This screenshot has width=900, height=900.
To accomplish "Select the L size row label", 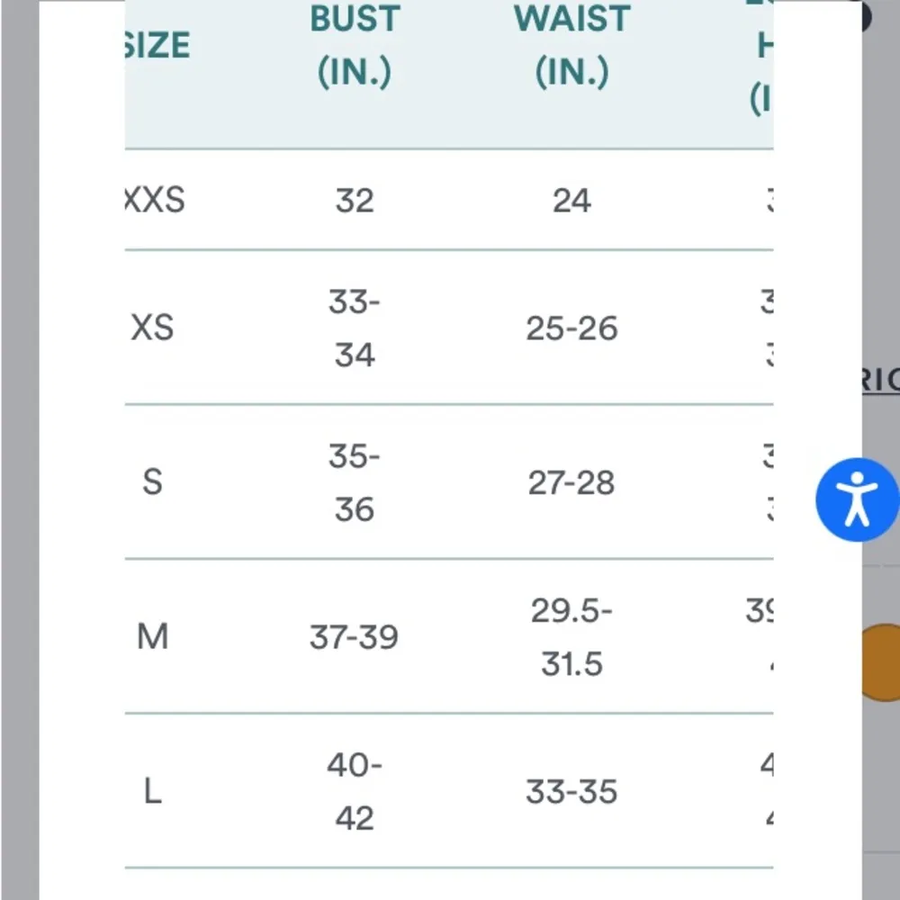I will tap(152, 792).
